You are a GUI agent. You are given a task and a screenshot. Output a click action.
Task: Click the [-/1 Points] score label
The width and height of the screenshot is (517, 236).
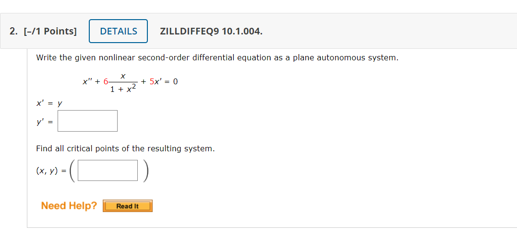click(x=50, y=31)
